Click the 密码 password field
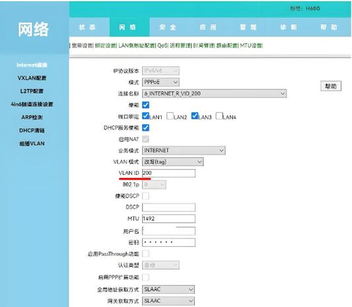 (x=168, y=242)
